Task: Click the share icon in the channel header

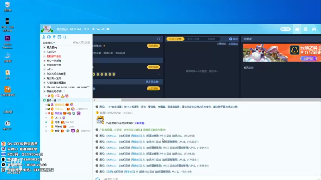Action: pos(103,29)
